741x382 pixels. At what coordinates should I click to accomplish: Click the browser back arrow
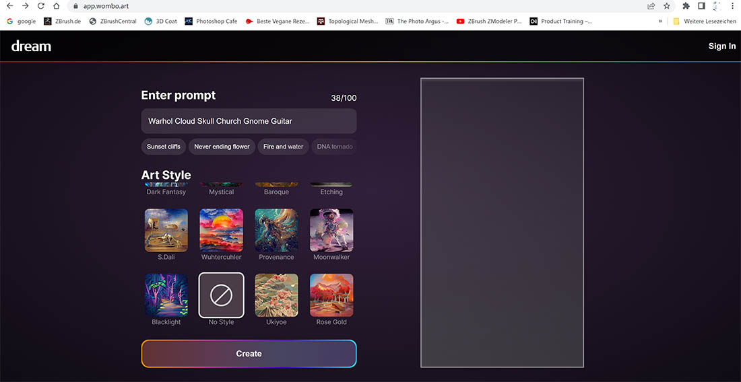tap(9, 6)
